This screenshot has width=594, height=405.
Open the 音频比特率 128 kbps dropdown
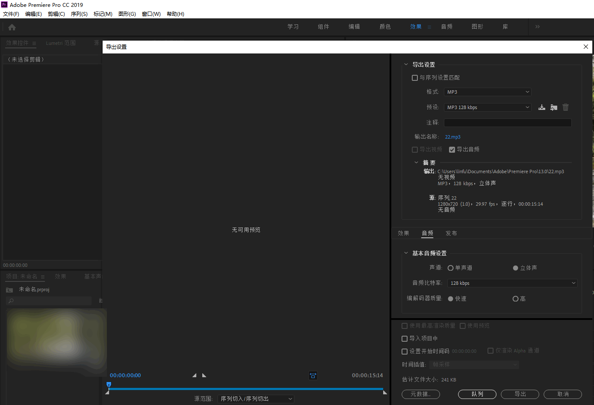pos(512,283)
